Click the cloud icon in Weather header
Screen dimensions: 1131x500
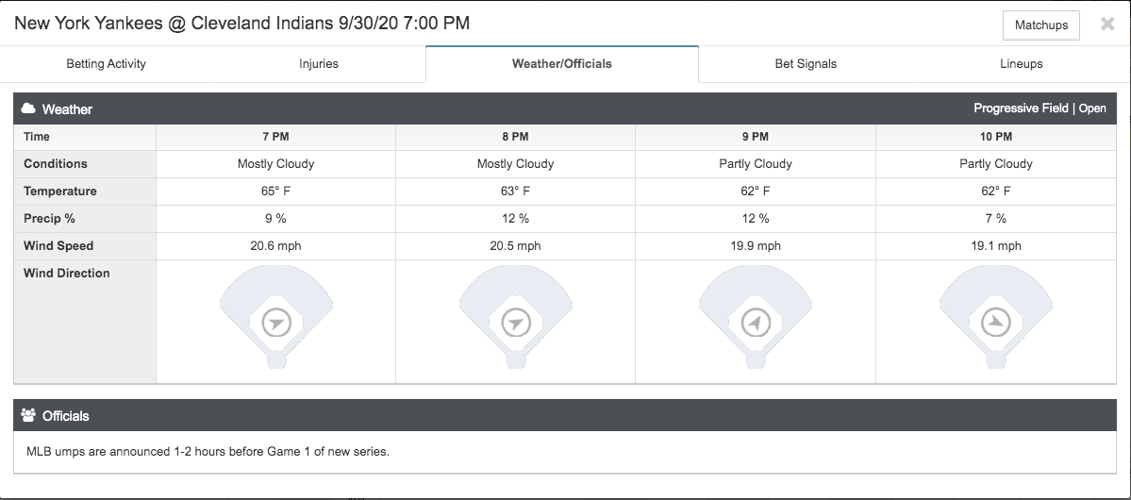click(x=28, y=108)
